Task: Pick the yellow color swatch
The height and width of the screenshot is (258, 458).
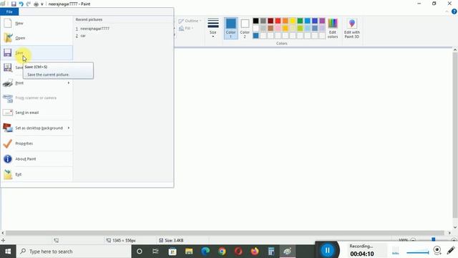Action: coord(293,21)
